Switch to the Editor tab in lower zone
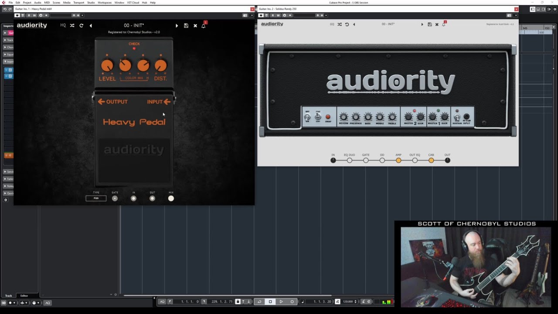 point(24,296)
